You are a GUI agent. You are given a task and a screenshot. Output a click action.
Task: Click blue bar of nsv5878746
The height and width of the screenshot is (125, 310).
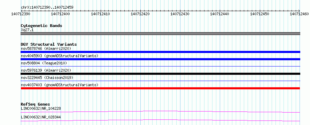[160, 52]
